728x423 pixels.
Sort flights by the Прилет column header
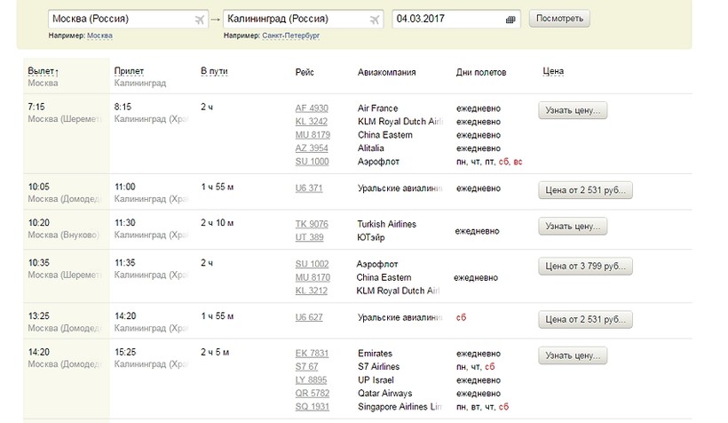coord(129,71)
